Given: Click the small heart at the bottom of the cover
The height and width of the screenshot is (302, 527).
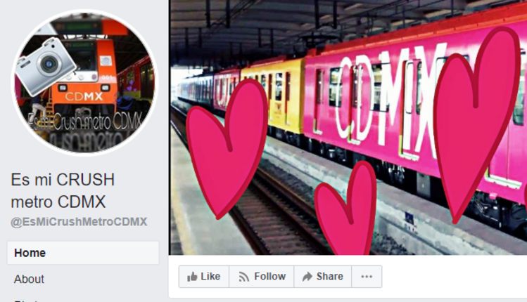Looking at the screenshot, I should click(346, 210).
